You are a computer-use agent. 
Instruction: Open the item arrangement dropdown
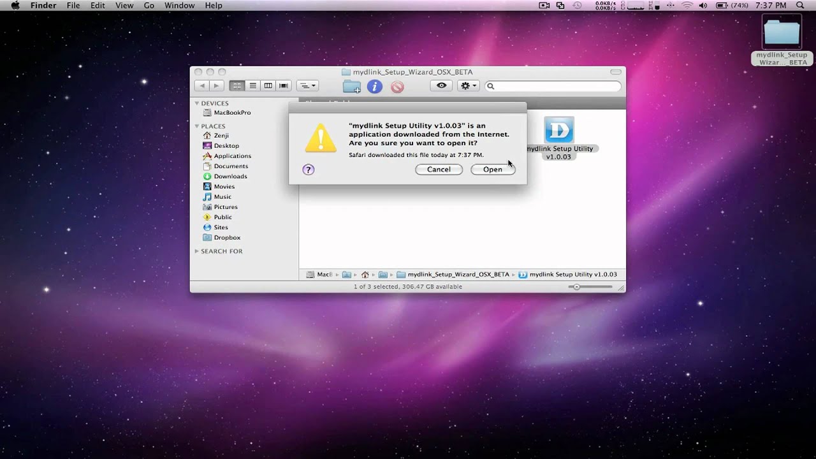click(x=308, y=85)
